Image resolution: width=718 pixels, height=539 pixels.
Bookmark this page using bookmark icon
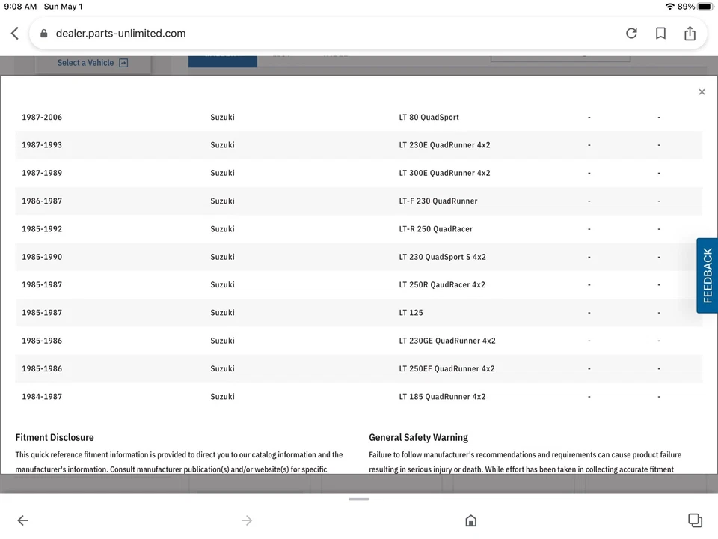[x=660, y=34]
